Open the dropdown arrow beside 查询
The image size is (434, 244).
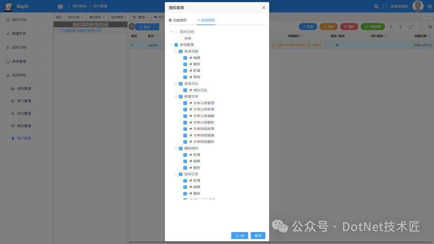(156, 27)
